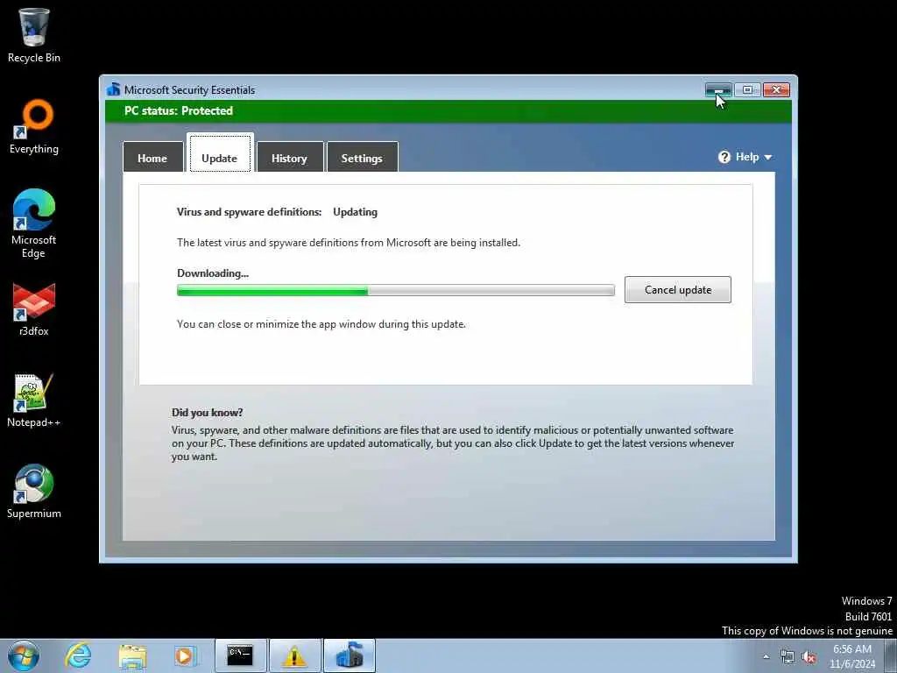
Task: Close the Microsoft Security Essentials window
Action: [x=776, y=90]
